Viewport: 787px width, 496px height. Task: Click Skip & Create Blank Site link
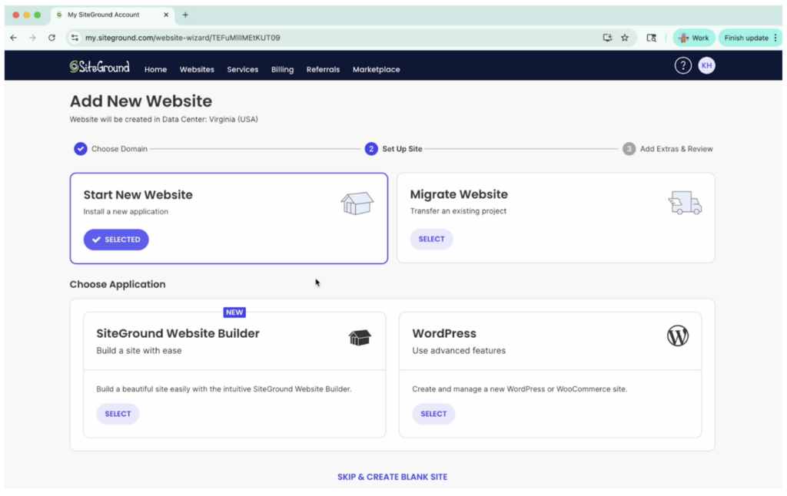(392, 477)
